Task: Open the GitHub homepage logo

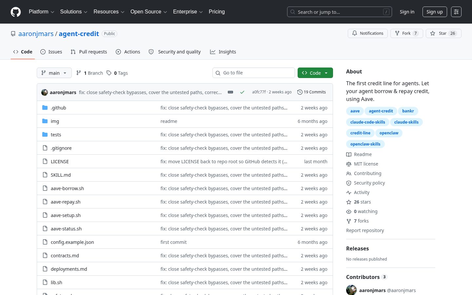Action: [x=16, y=12]
